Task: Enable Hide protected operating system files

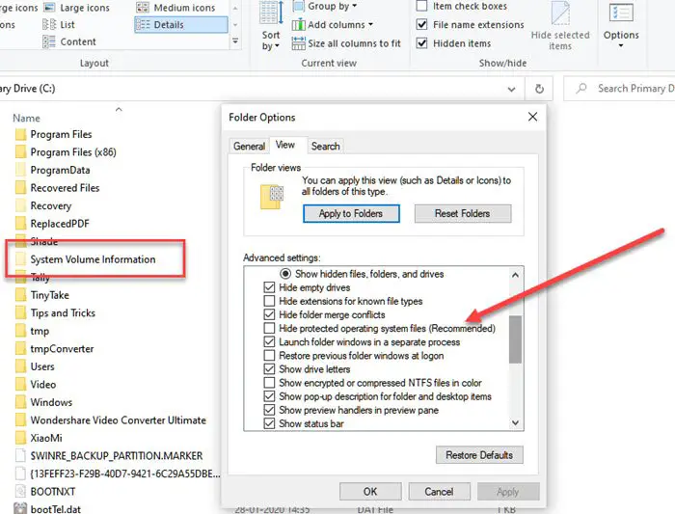Action: [269, 329]
